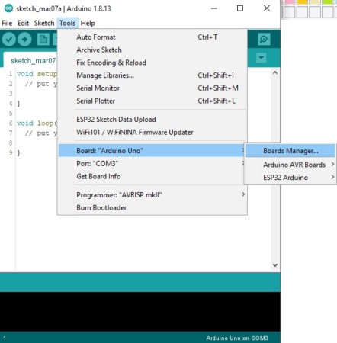Image resolution: width=337 pixels, height=343 pixels.
Task: Open the Help menu
Action: [x=88, y=23]
